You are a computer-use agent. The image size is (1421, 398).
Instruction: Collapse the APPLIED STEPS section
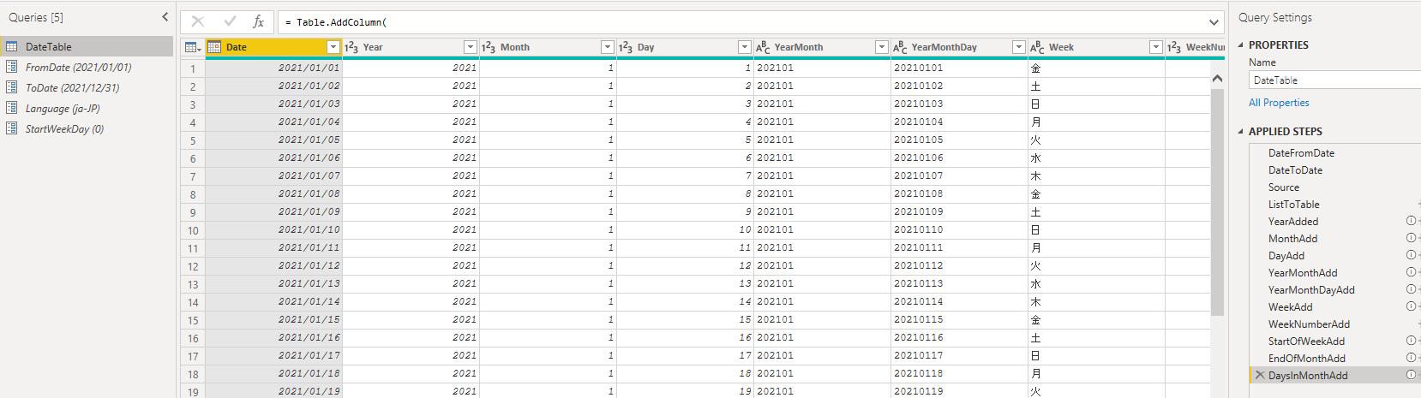tap(1241, 131)
